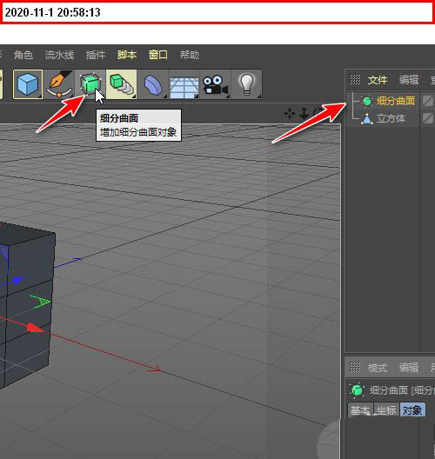Open attribute manager 模式 menu
This screenshot has height=459, width=435.
(378, 368)
